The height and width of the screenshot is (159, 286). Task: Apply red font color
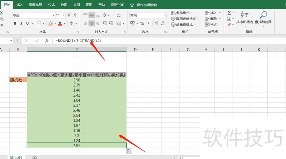point(60,23)
